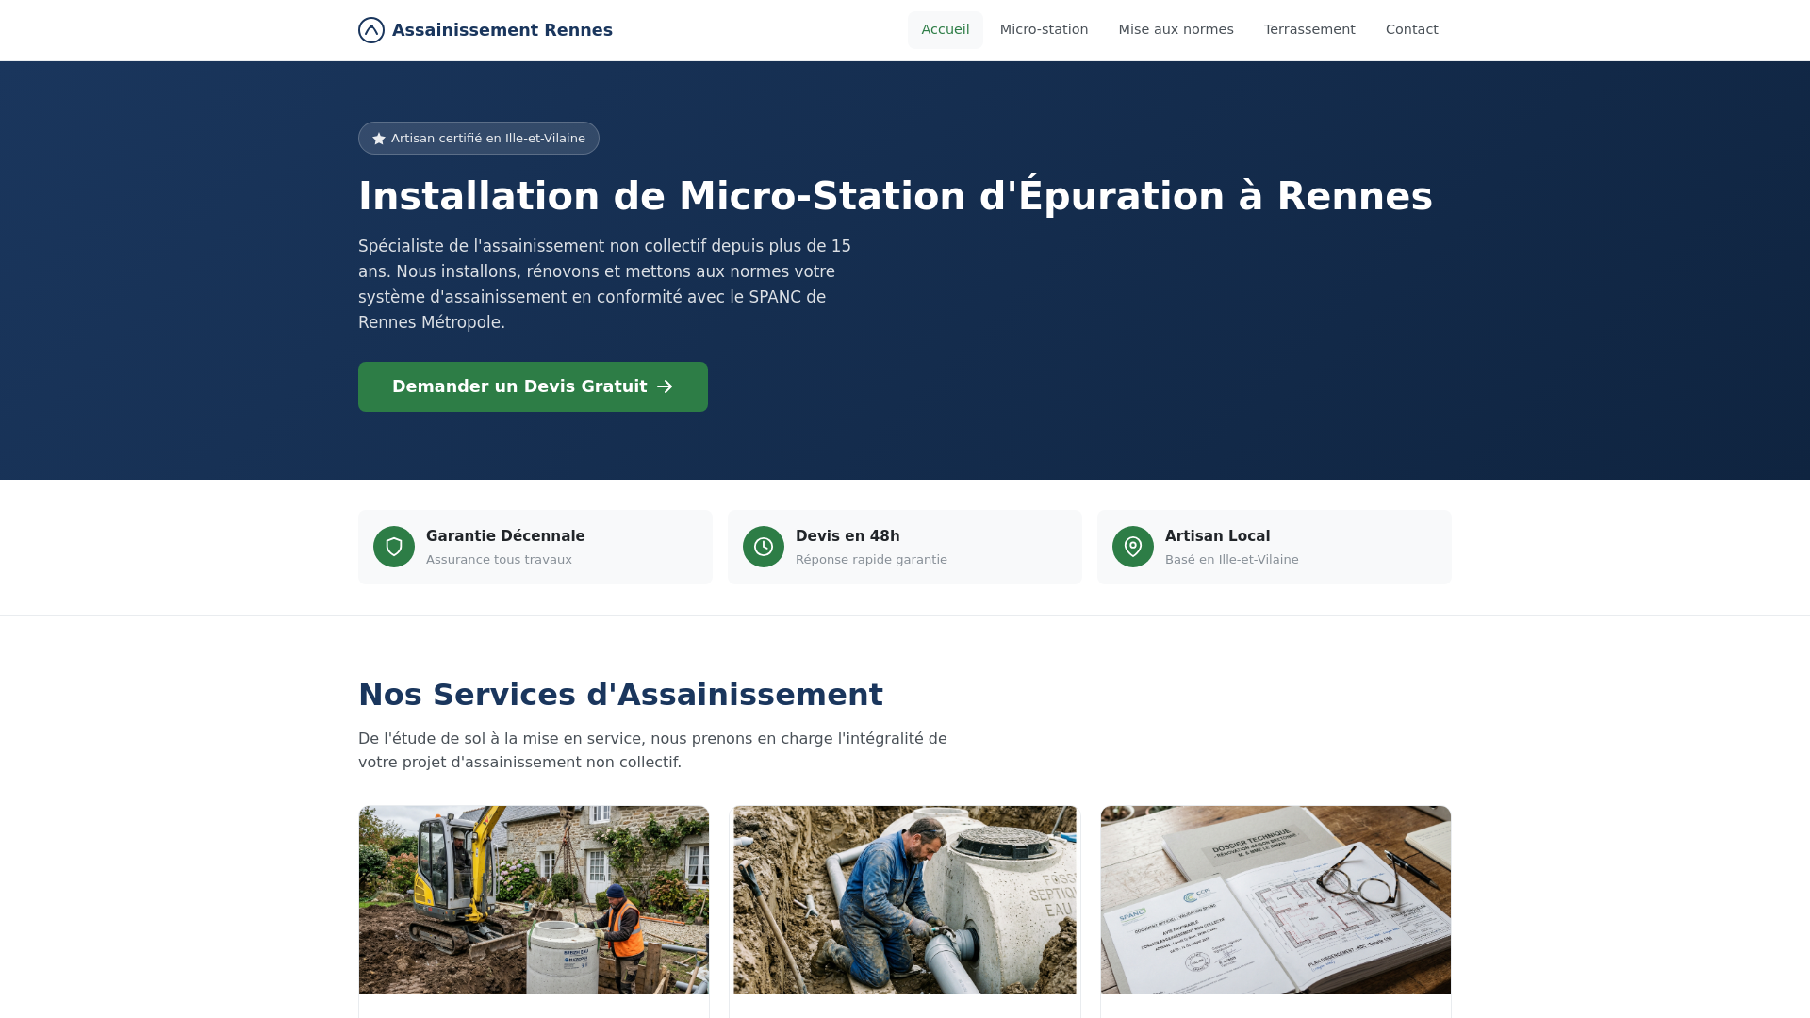
Task: Click the shield icon for Garantie Décennale
Action: coord(394,547)
